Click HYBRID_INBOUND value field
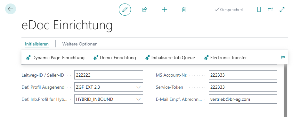 (x=109, y=99)
